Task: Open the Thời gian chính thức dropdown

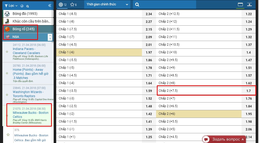Action: pyautogui.click(x=107, y=4)
